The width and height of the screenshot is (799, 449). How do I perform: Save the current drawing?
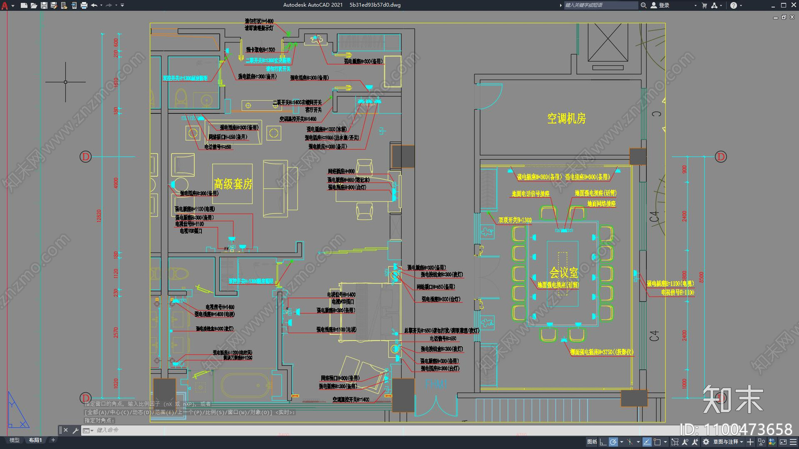(x=44, y=5)
